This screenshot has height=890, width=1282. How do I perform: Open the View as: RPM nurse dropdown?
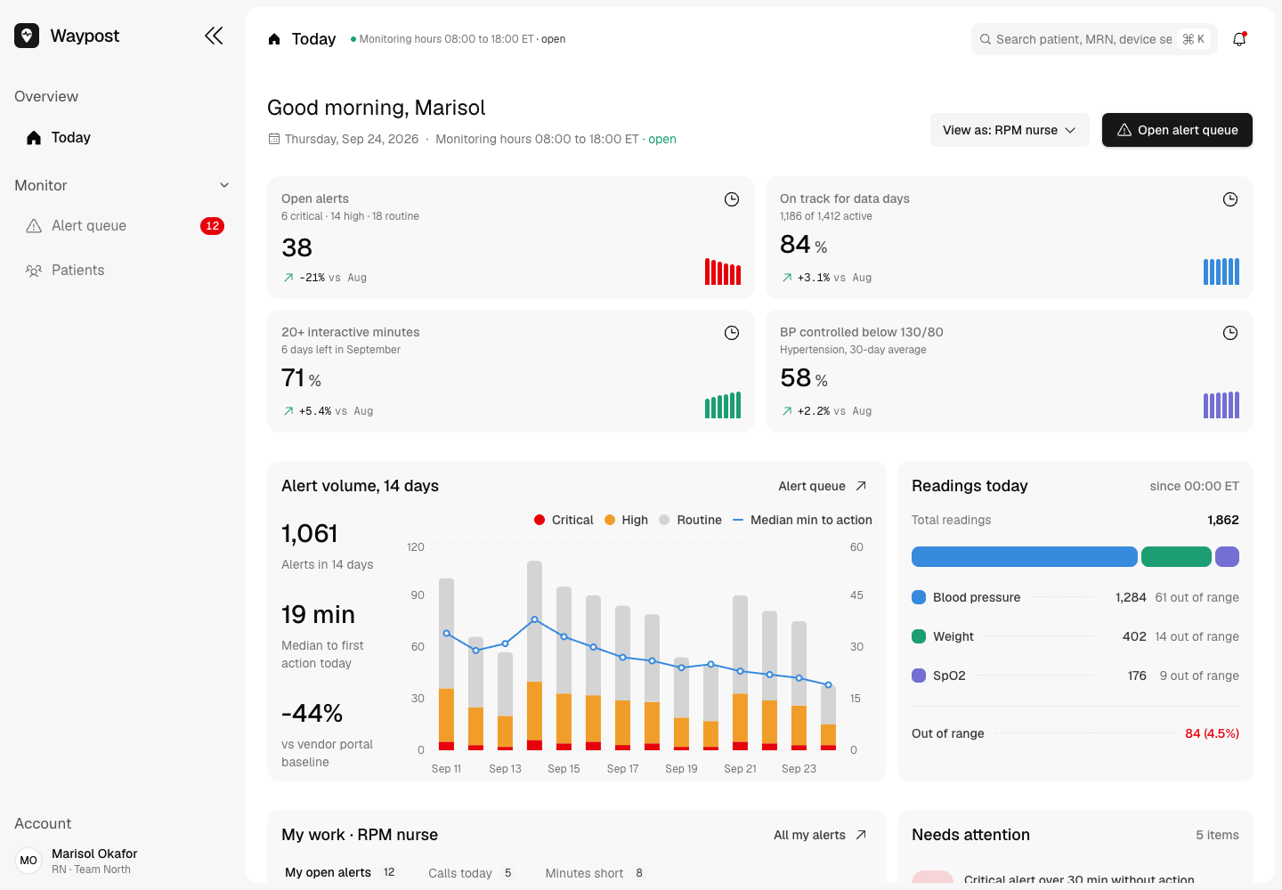coord(1010,130)
